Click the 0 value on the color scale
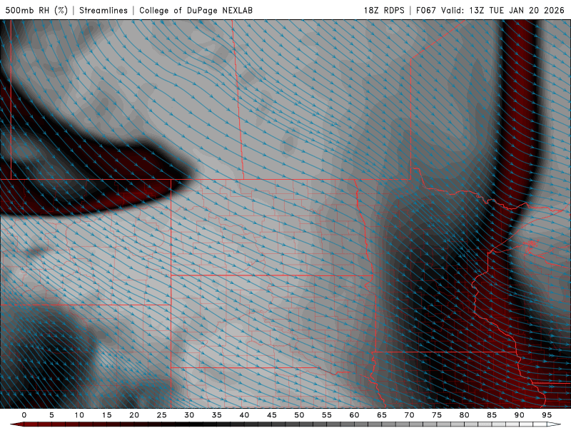Screen dimensions: 571x428 24,415
